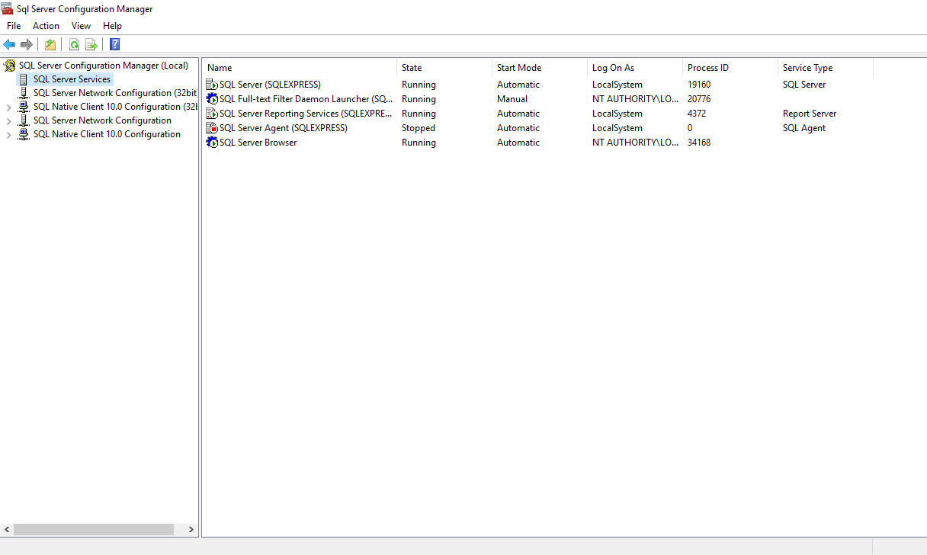The width and height of the screenshot is (927, 555).
Task: Go up one level with the folder icon
Action: coord(50,44)
